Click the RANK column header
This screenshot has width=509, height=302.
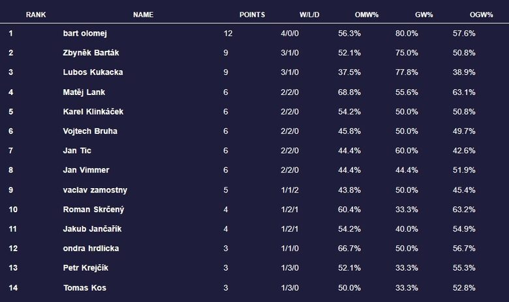click(x=36, y=14)
